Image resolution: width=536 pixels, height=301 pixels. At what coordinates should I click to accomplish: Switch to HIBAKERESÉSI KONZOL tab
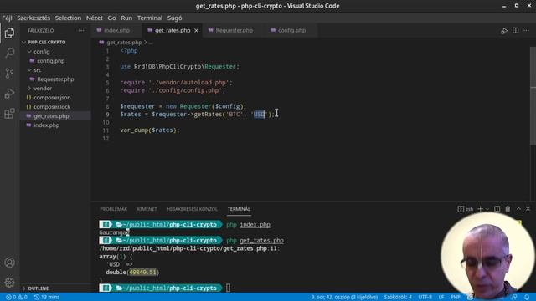coord(192,209)
